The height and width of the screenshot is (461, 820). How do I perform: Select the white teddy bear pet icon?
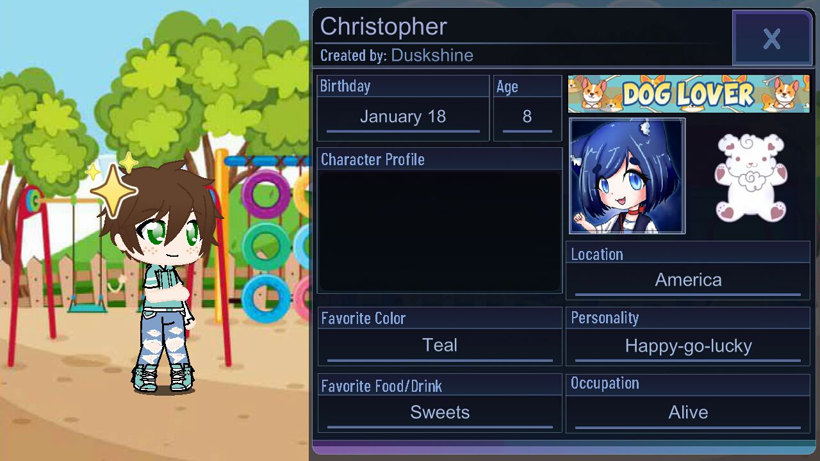coord(750,177)
